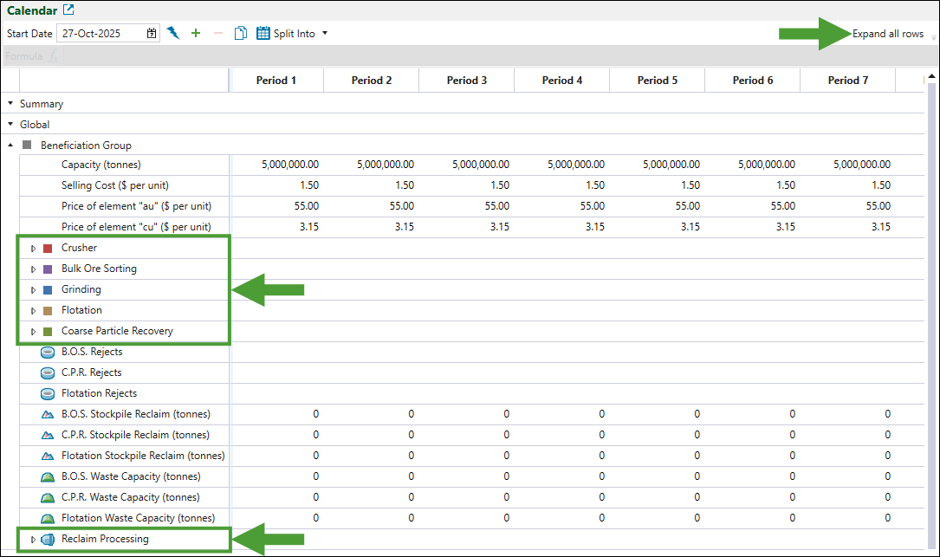Expand the Flotation row
This screenshot has height=557, width=940.
34,310
